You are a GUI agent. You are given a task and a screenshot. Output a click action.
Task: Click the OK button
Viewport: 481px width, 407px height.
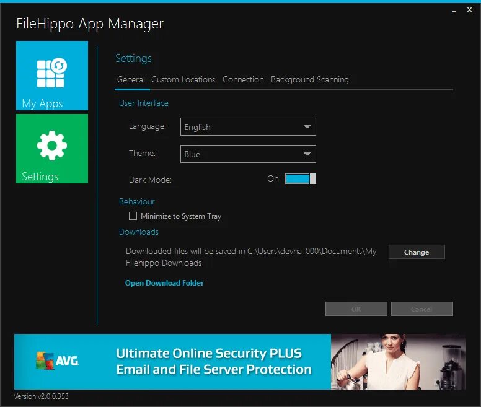[x=356, y=309]
